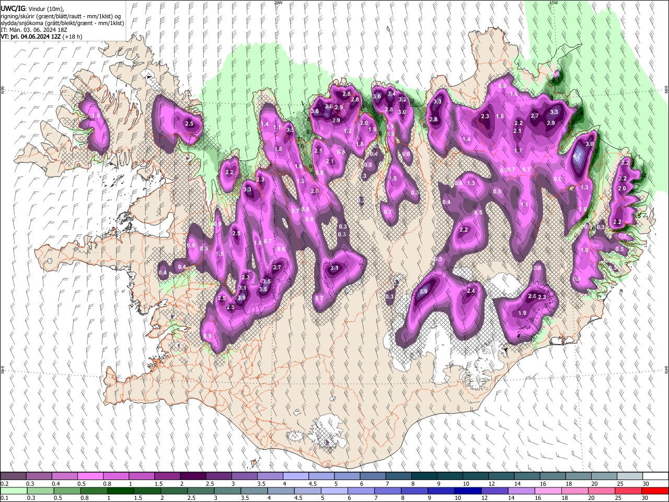Click the "(+18 h)" forecast lead time

(x=73, y=37)
